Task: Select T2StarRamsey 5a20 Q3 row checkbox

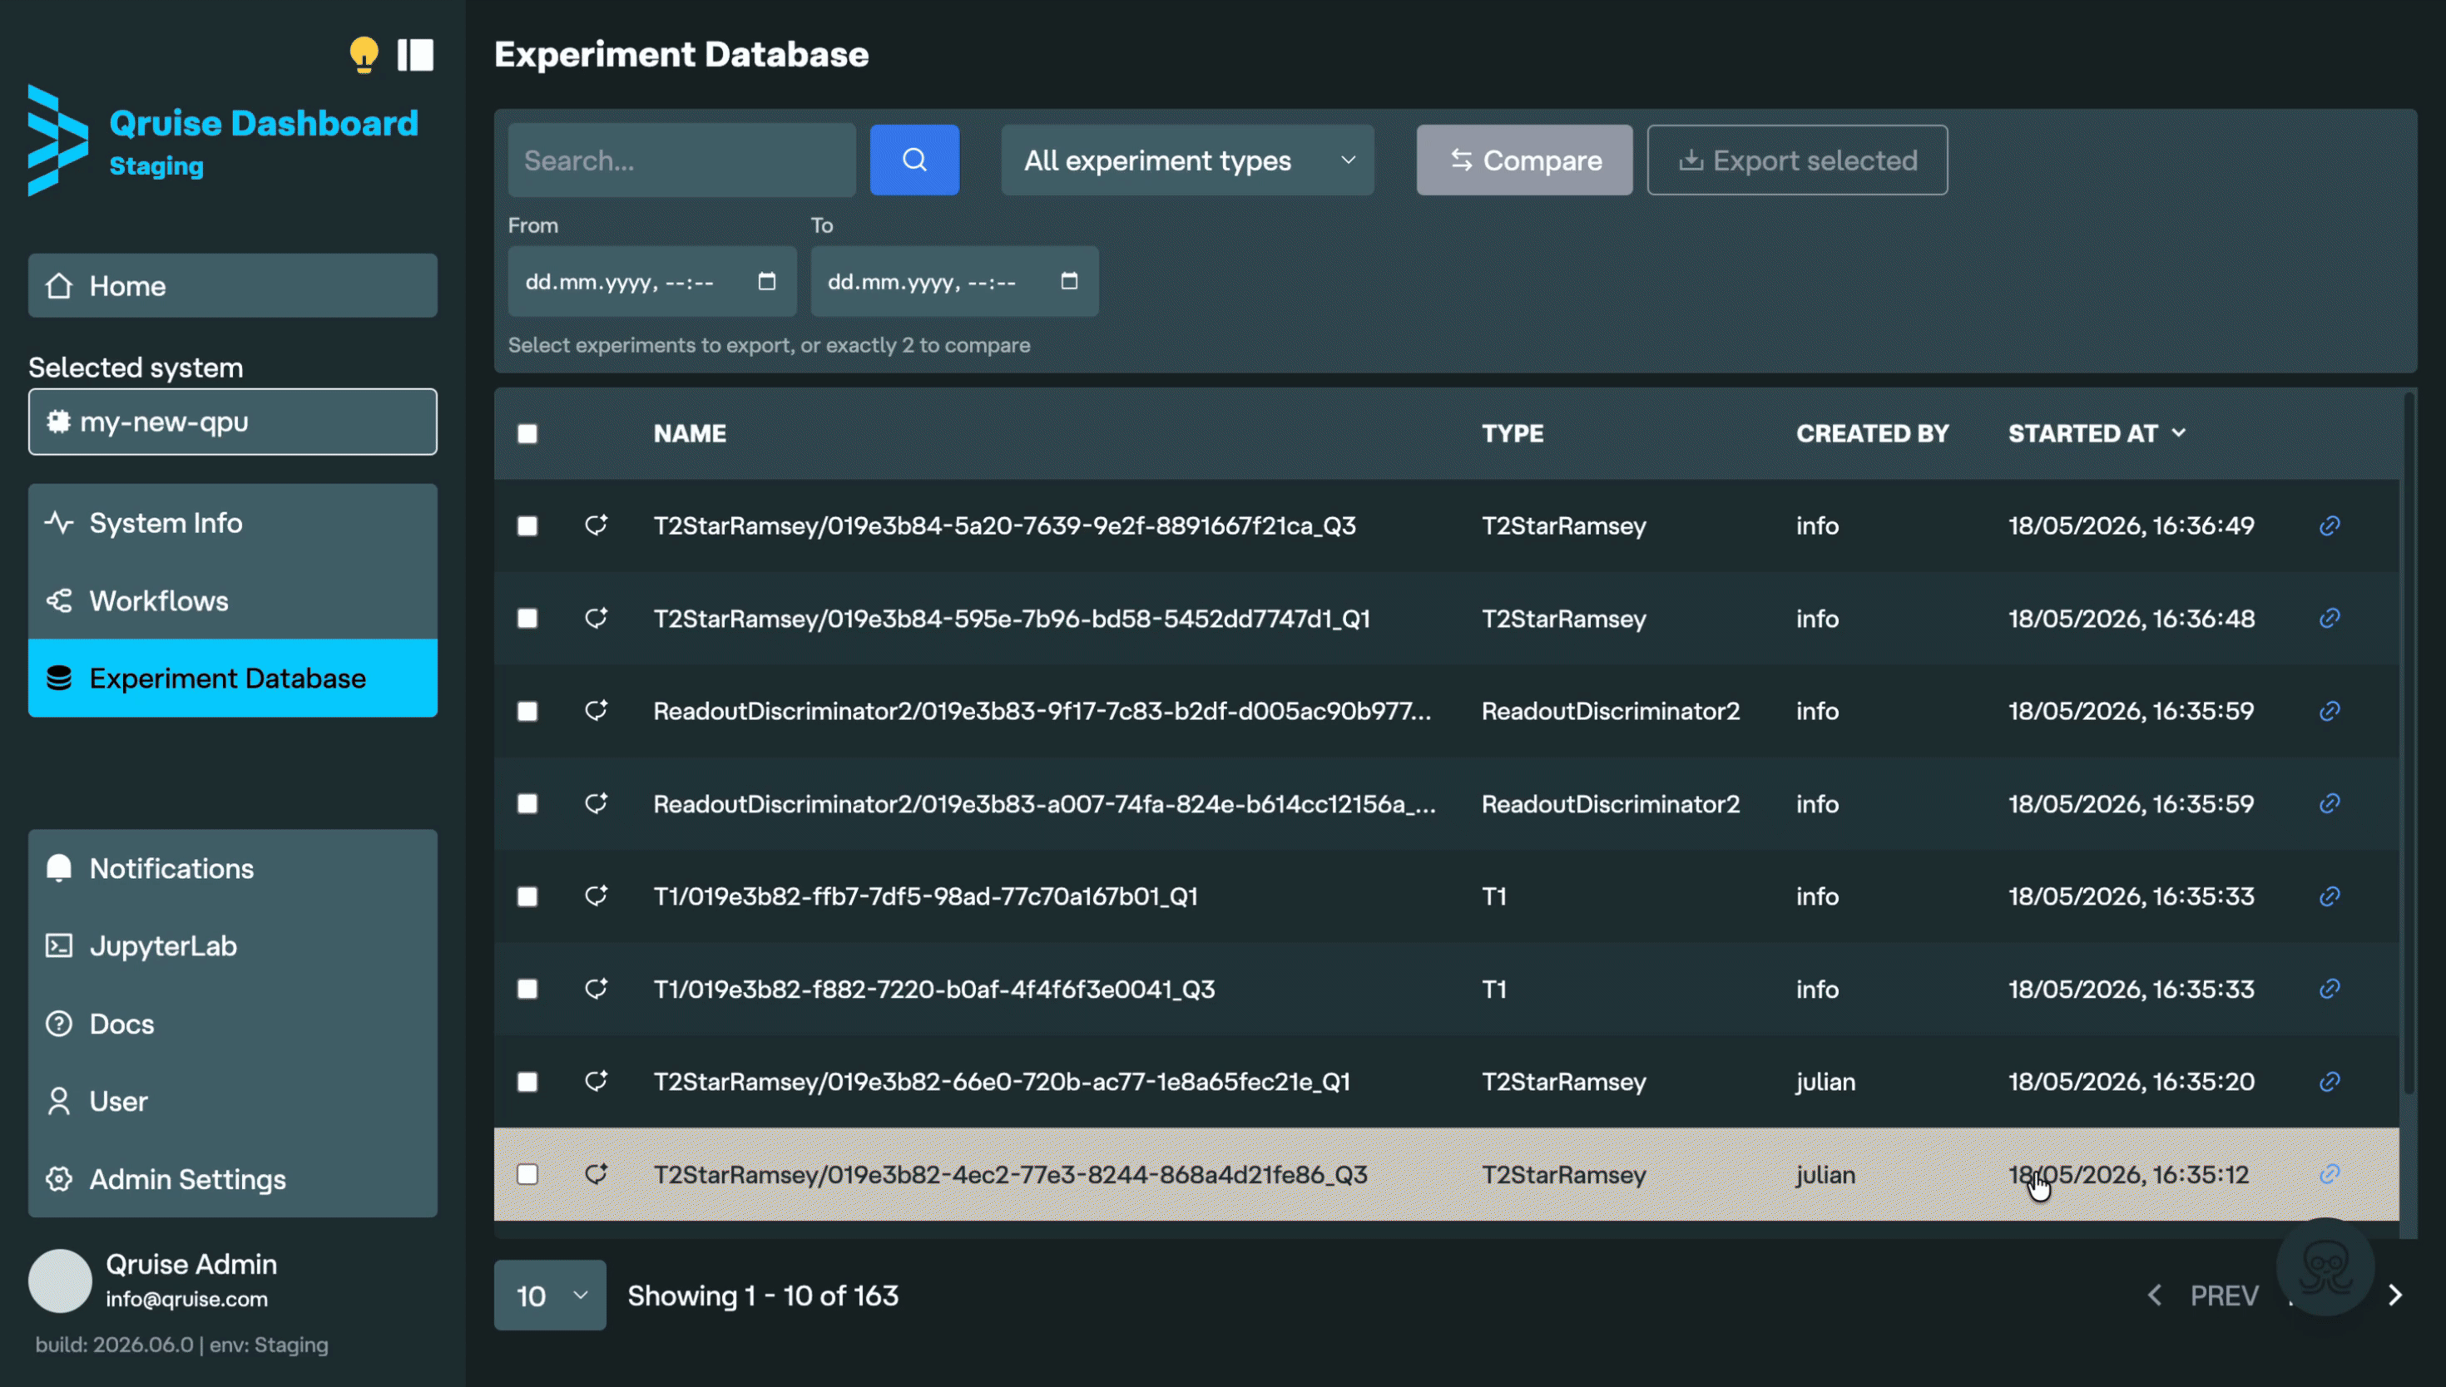Action: [x=527, y=526]
